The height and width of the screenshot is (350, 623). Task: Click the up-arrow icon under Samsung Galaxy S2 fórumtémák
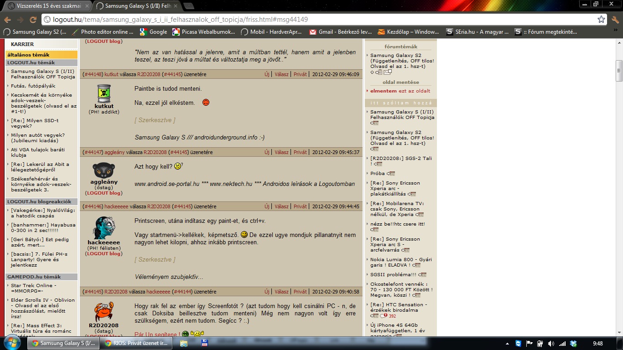click(x=372, y=72)
